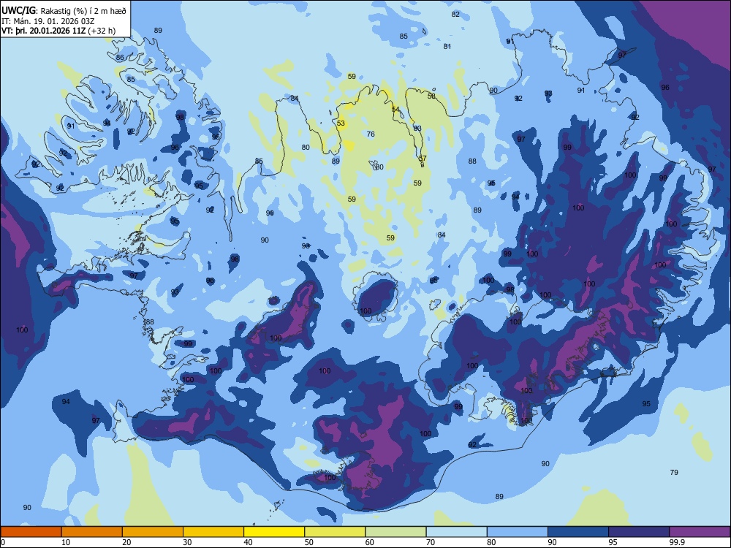Select the 95–99.9 dark indigo legend swatch

(639, 532)
